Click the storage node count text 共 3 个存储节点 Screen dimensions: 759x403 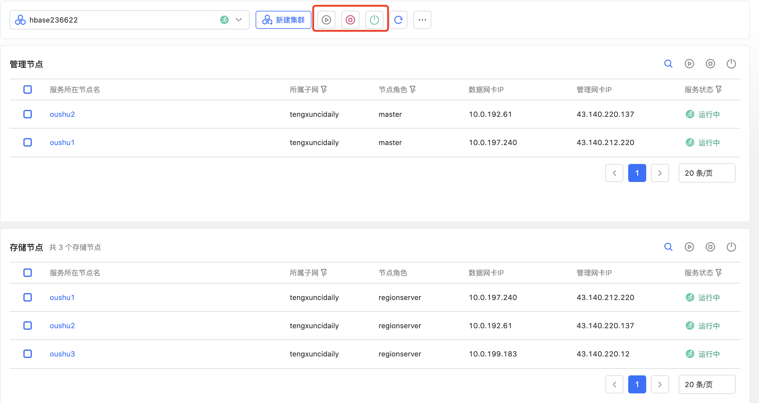click(75, 247)
